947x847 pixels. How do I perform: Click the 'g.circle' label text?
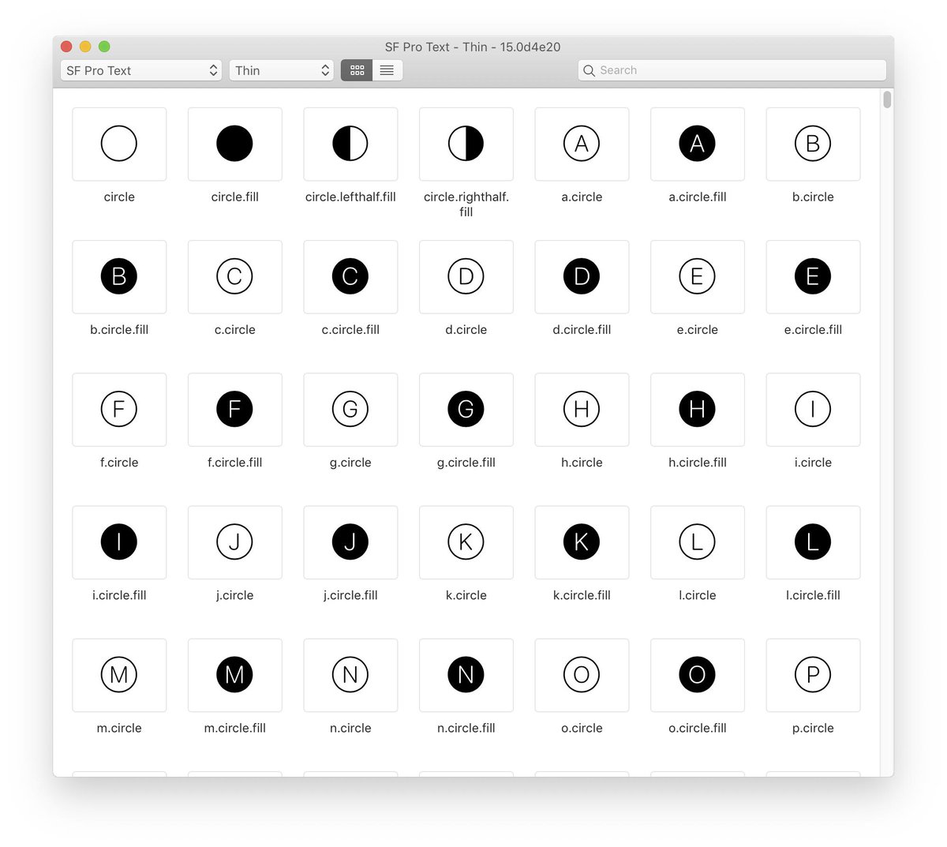coord(350,463)
